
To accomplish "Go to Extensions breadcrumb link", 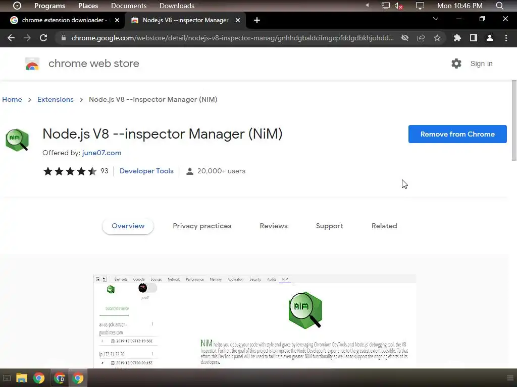I will 56,99.
